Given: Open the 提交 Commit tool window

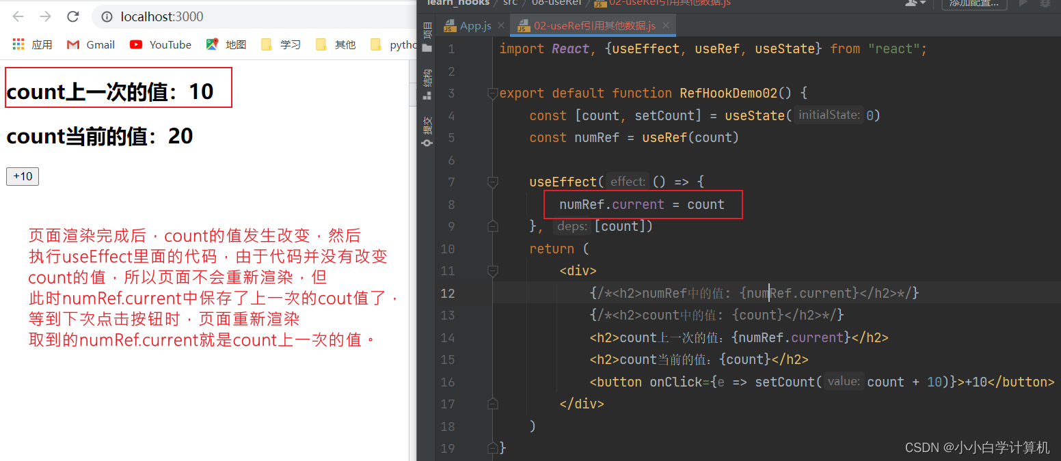Looking at the screenshot, I should 427,130.
